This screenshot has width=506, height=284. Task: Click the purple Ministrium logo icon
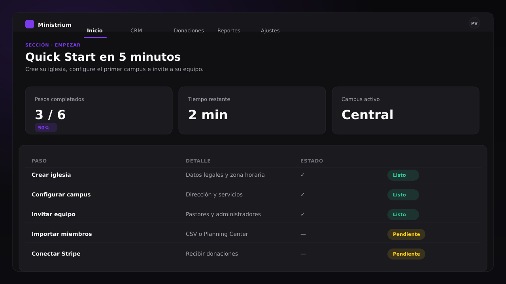30,24
